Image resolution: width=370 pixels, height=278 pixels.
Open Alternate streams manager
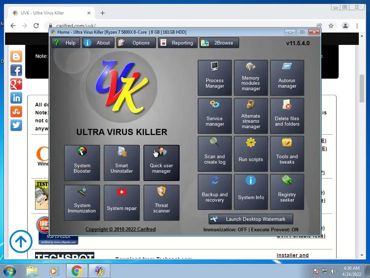click(x=251, y=116)
